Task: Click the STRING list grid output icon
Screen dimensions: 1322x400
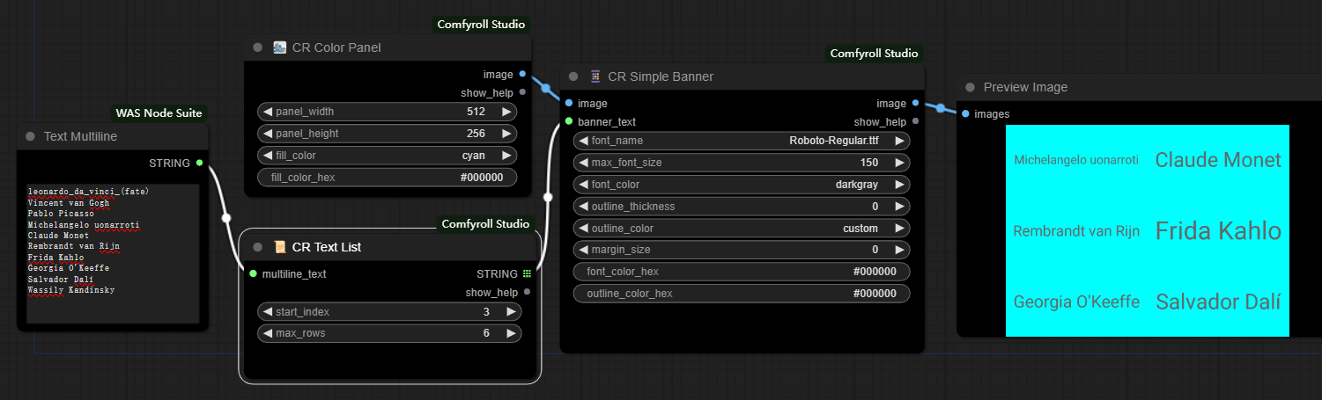Action: click(x=527, y=273)
